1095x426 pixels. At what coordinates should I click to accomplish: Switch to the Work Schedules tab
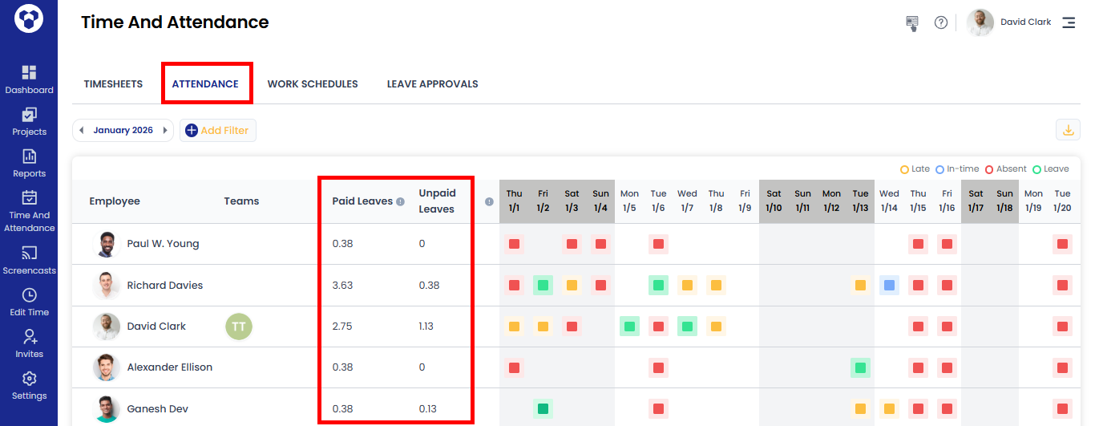pos(313,83)
